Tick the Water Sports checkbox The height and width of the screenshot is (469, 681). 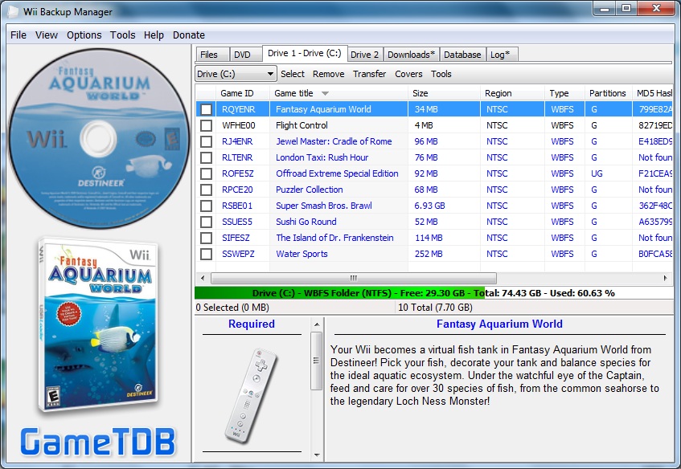206,254
